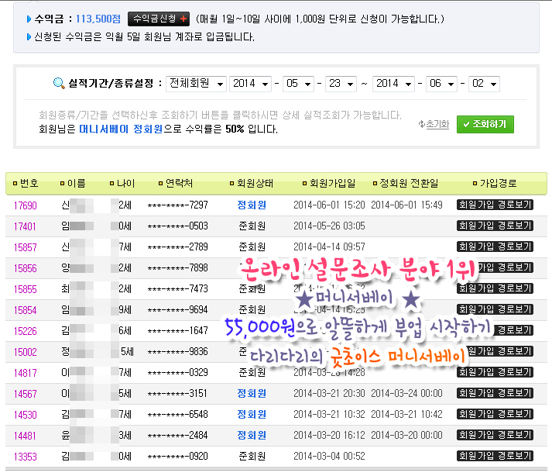Image resolution: width=552 pixels, height=476 pixels.
Task: Click 회원가입 경로보기 for member 13353
Action: click(x=495, y=456)
